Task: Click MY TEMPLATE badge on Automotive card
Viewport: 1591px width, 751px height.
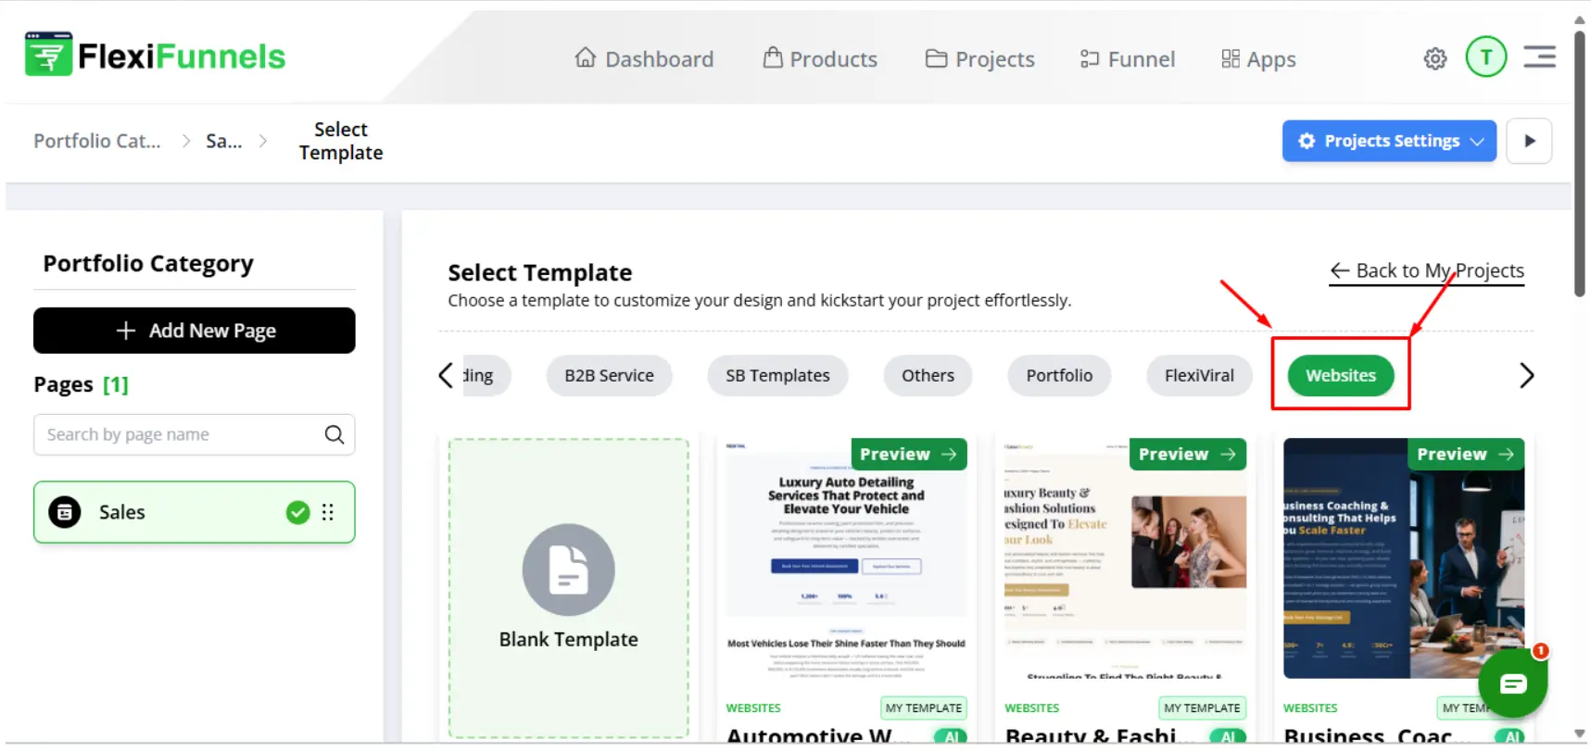Action: coord(924,707)
